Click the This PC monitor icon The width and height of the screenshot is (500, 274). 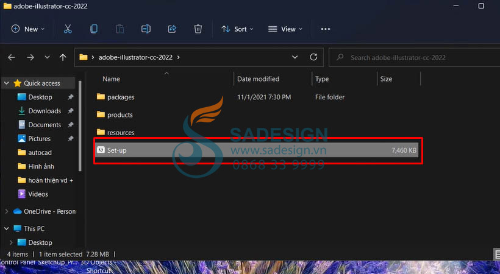tap(18, 228)
